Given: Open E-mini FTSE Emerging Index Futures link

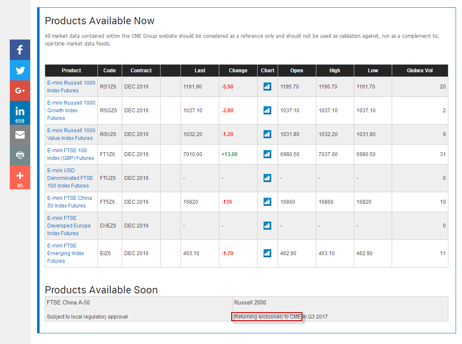Looking at the screenshot, I should click(x=66, y=253).
